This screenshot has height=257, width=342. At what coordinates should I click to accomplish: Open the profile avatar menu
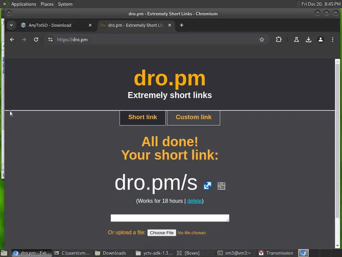(x=320, y=39)
